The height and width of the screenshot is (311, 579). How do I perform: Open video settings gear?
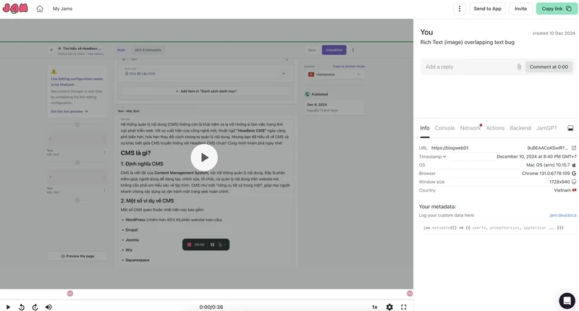[389, 307]
